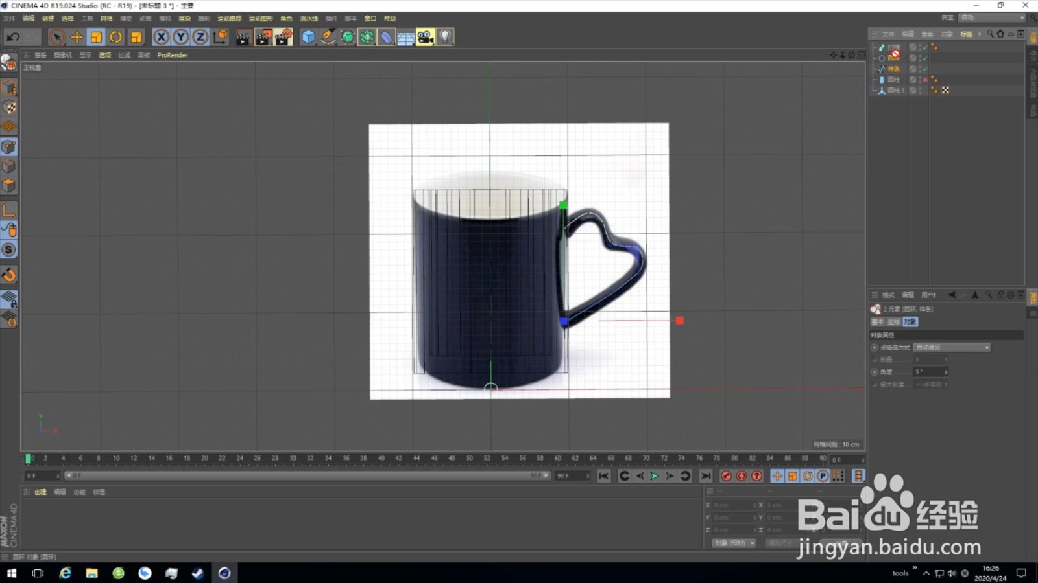Select the spline Pen tool icon
This screenshot has width=1038, height=583.
[327, 37]
